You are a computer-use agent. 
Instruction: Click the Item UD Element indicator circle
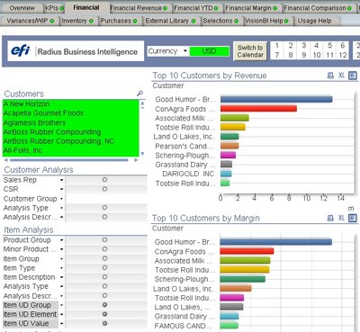pos(104,314)
